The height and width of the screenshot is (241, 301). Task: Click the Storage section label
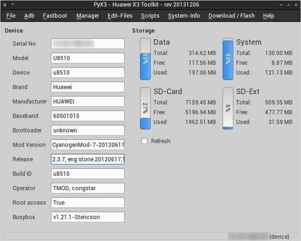(x=143, y=31)
